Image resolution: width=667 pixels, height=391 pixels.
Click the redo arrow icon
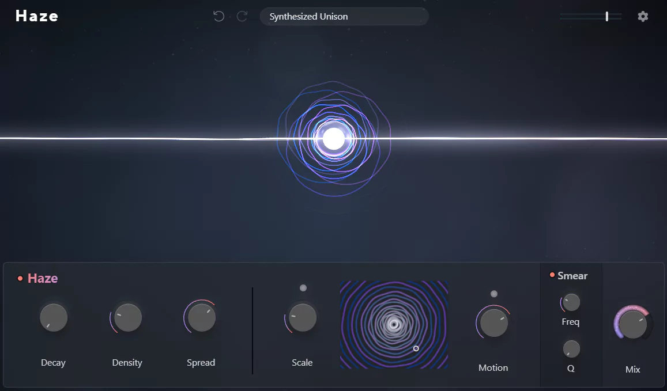click(242, 16)
